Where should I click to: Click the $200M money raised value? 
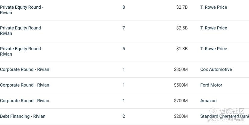tap(181, 116)
